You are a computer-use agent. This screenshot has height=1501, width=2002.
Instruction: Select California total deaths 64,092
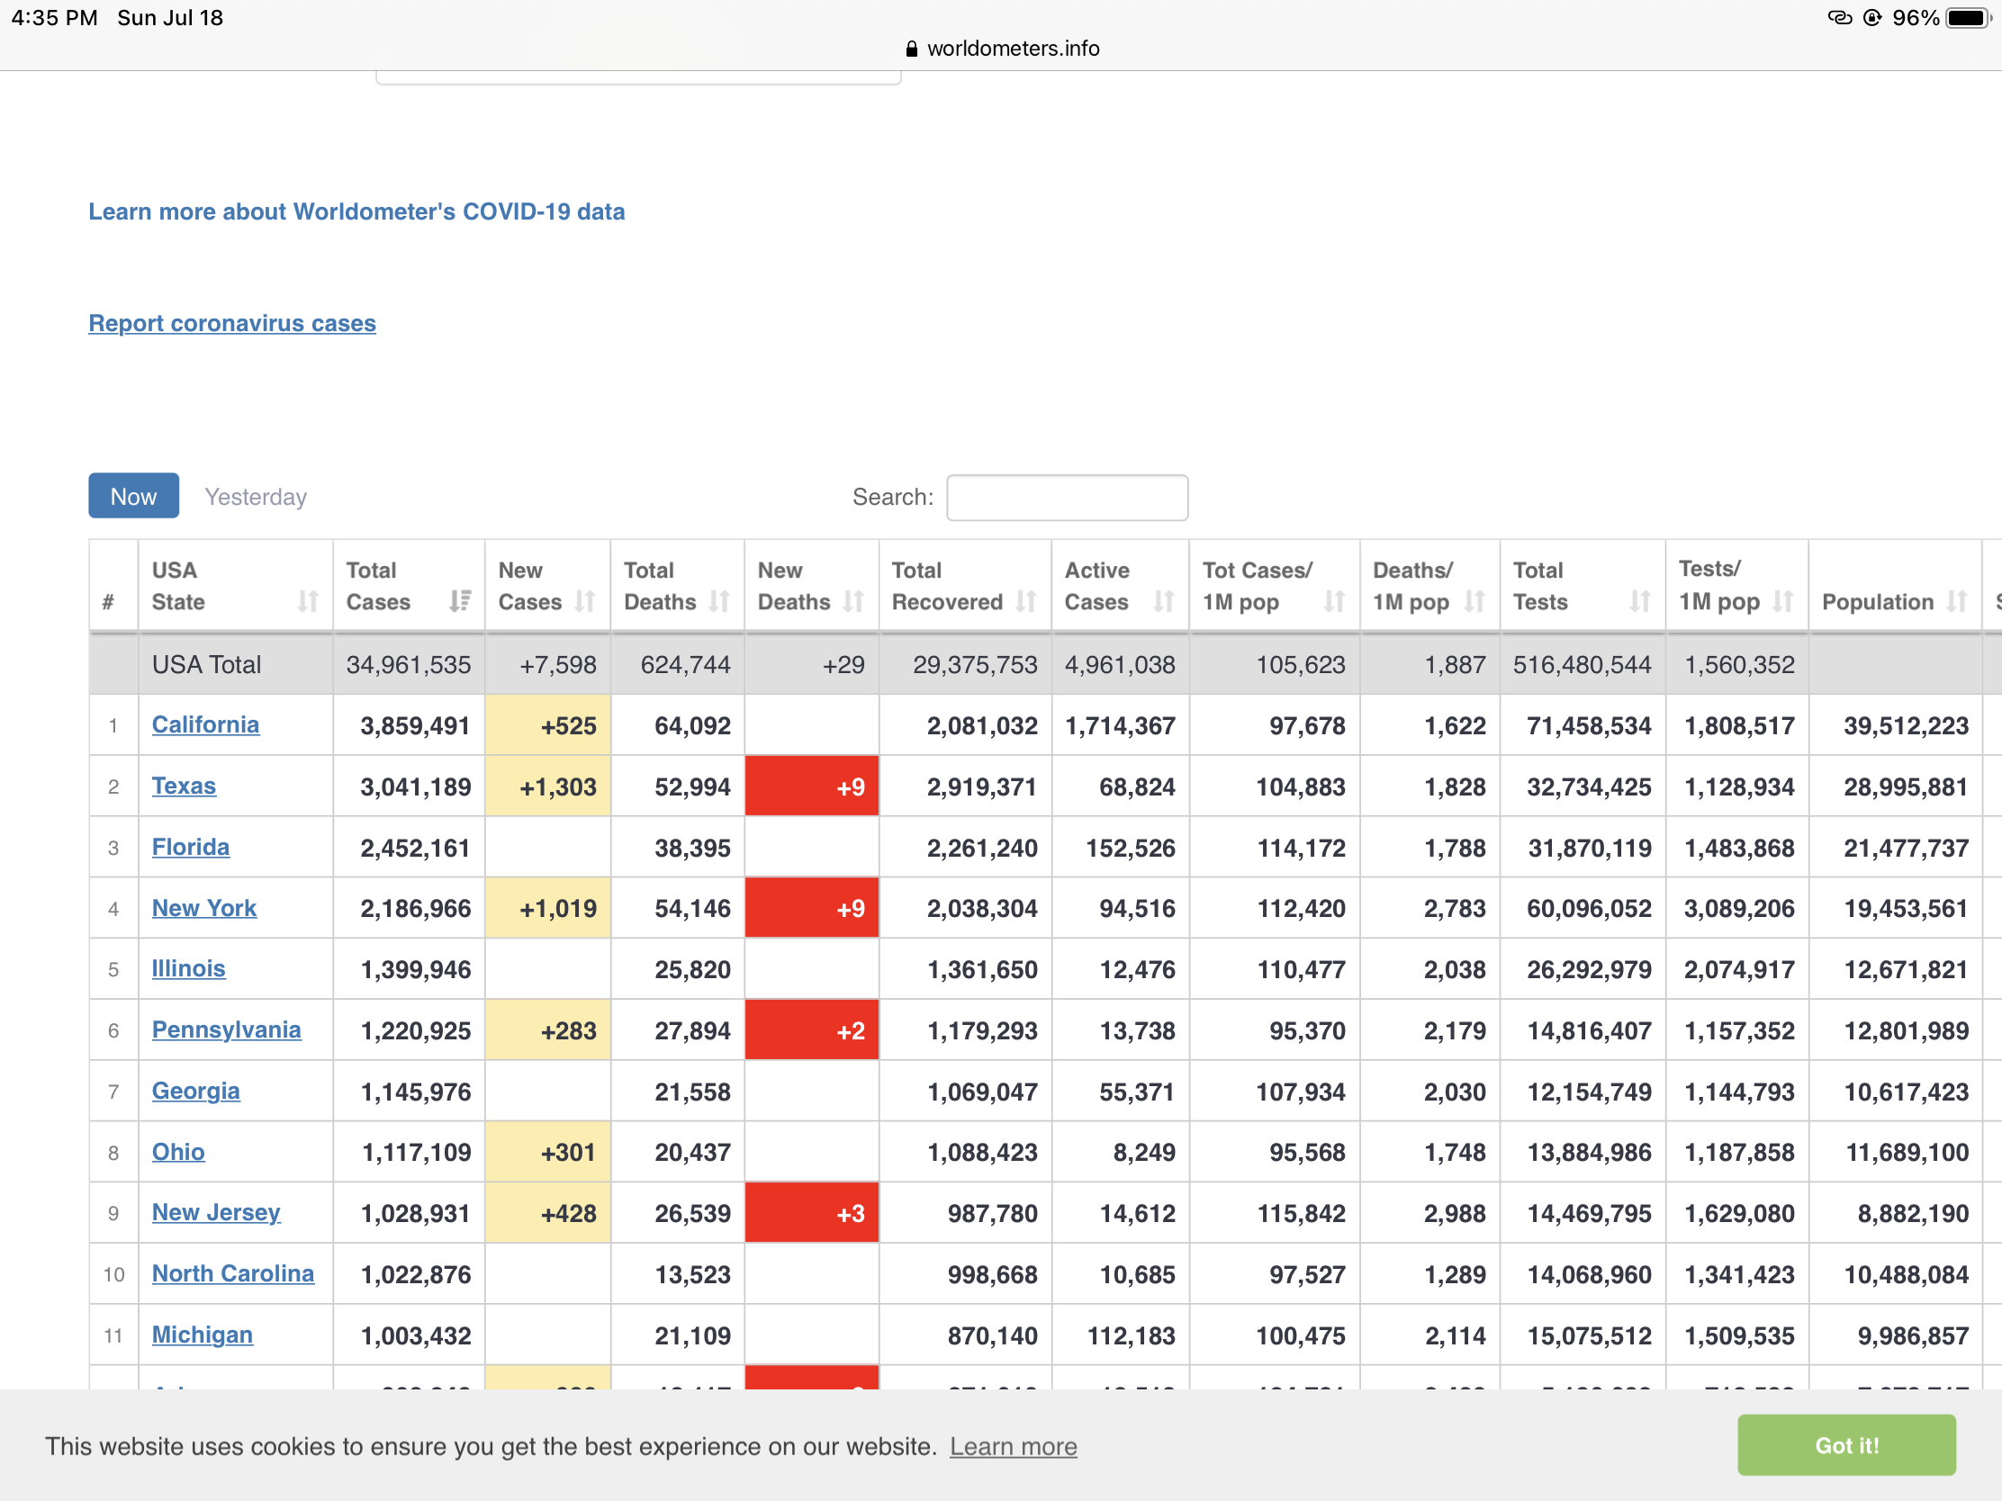click(678, 725)
